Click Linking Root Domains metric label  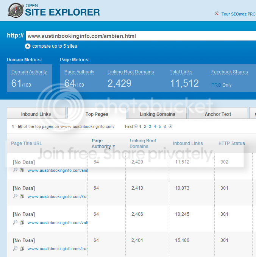131,72
